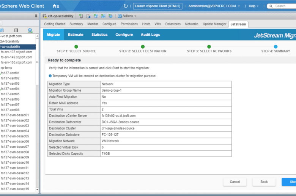Select VM fs137-svm-based01 in tree
The height and width of the screenshot is (196, 296).
tap(15, 115)
